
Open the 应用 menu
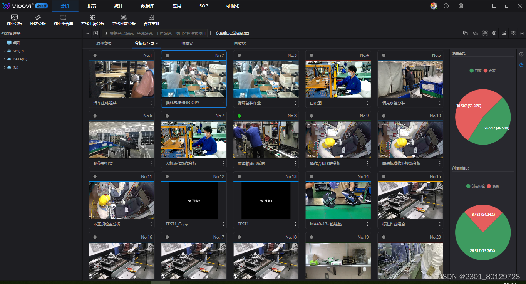pos(177,6)
